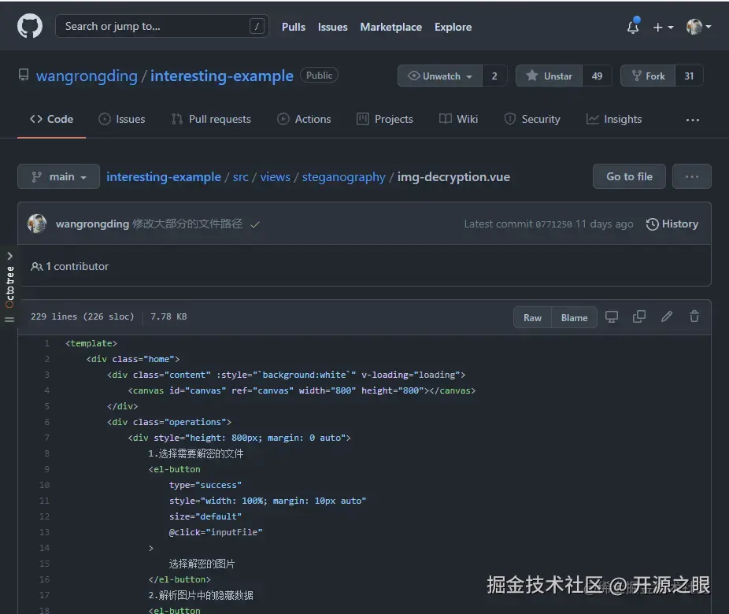Screen dimensions: 729x614
Task: Copy raw contents icon
Action: pyautogui.click(x=639, y=316)
